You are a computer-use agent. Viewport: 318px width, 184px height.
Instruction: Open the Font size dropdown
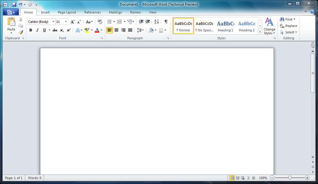point(66,22)
